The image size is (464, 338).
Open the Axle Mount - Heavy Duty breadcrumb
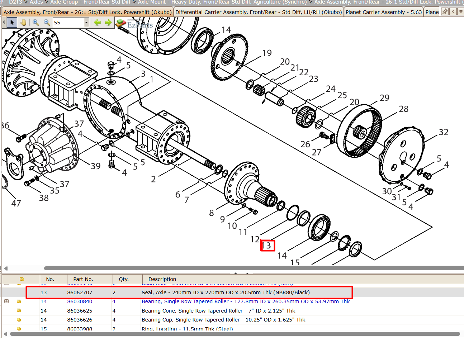click(x=222, y=2)
